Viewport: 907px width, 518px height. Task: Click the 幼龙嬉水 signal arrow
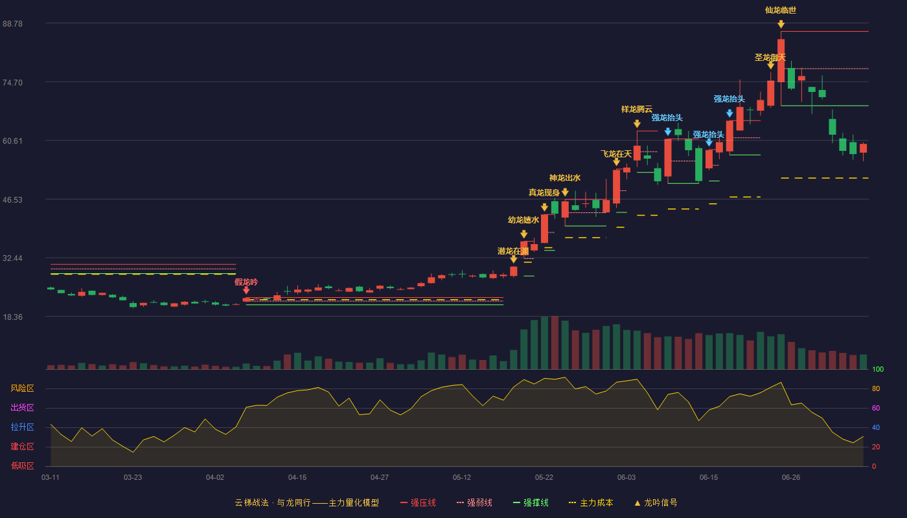tap(524, 234)
